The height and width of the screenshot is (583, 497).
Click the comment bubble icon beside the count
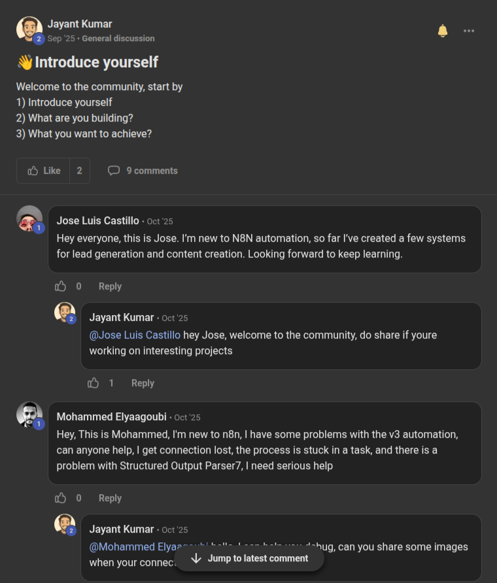(114, 170)
